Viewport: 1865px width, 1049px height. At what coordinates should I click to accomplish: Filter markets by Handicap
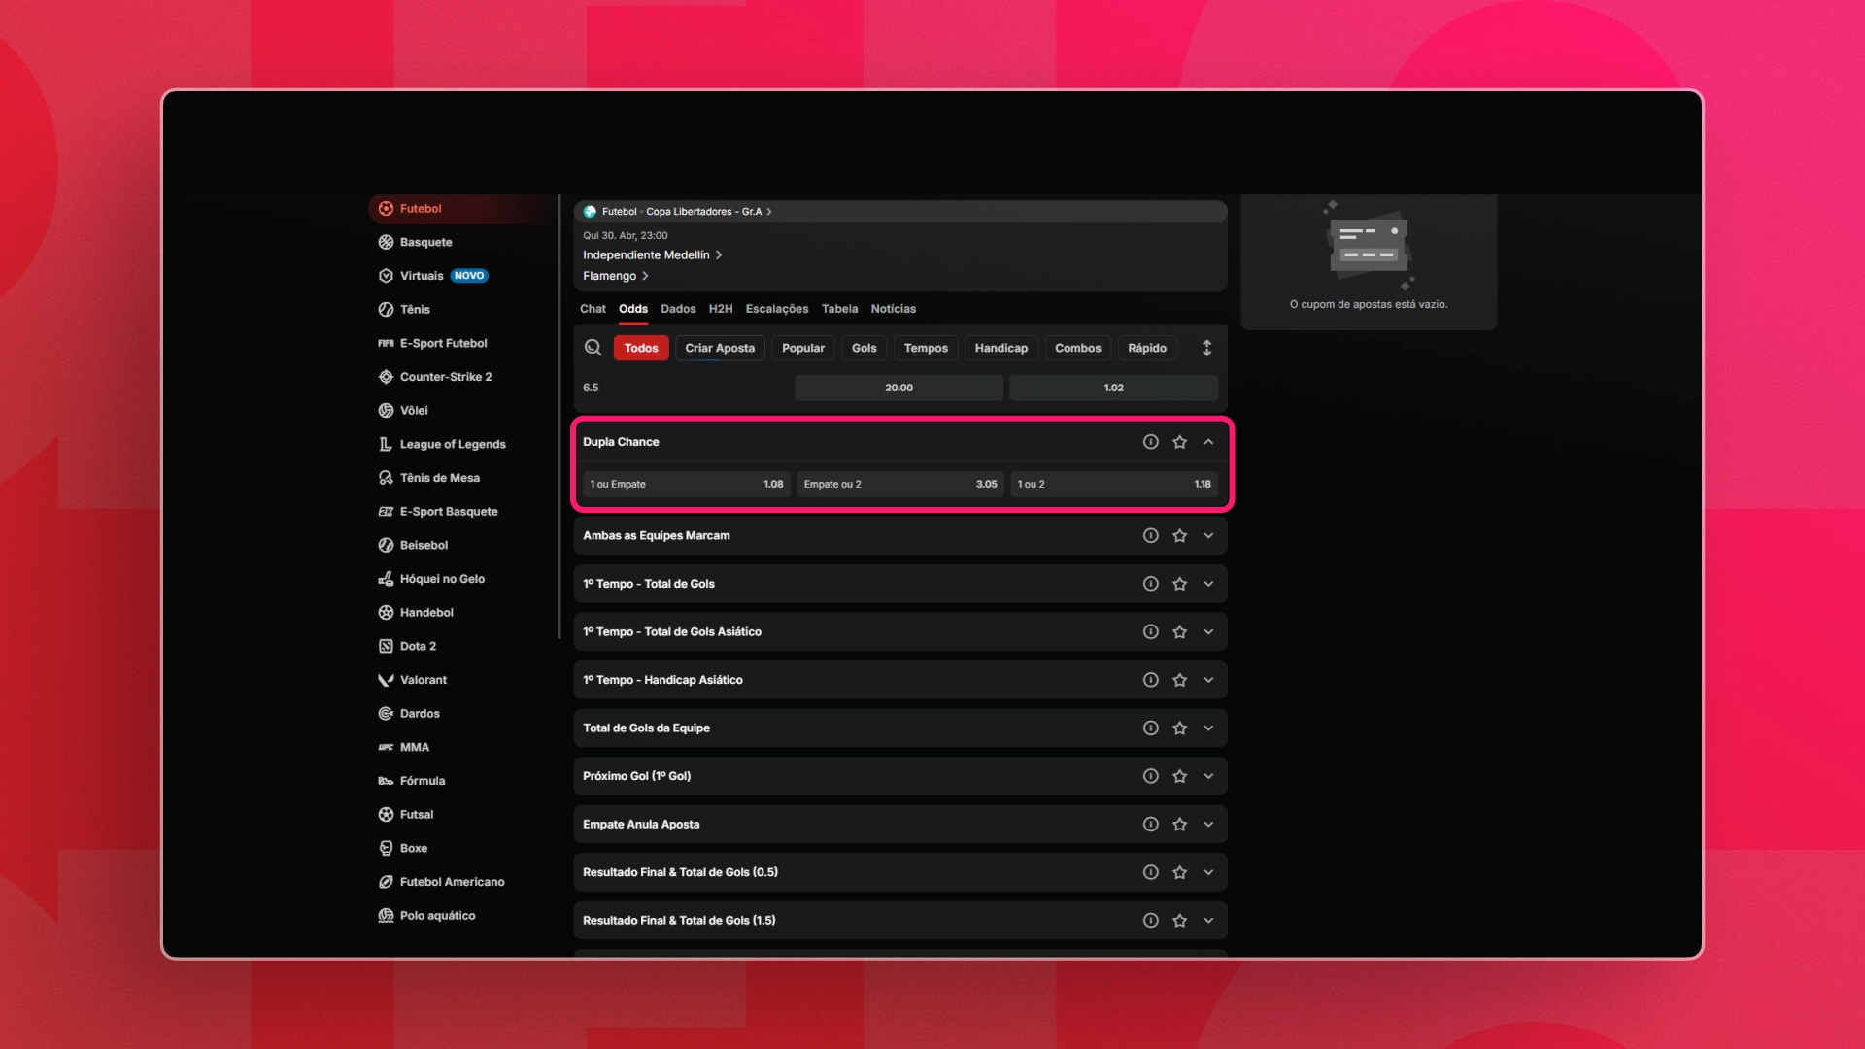[1001, 348]
